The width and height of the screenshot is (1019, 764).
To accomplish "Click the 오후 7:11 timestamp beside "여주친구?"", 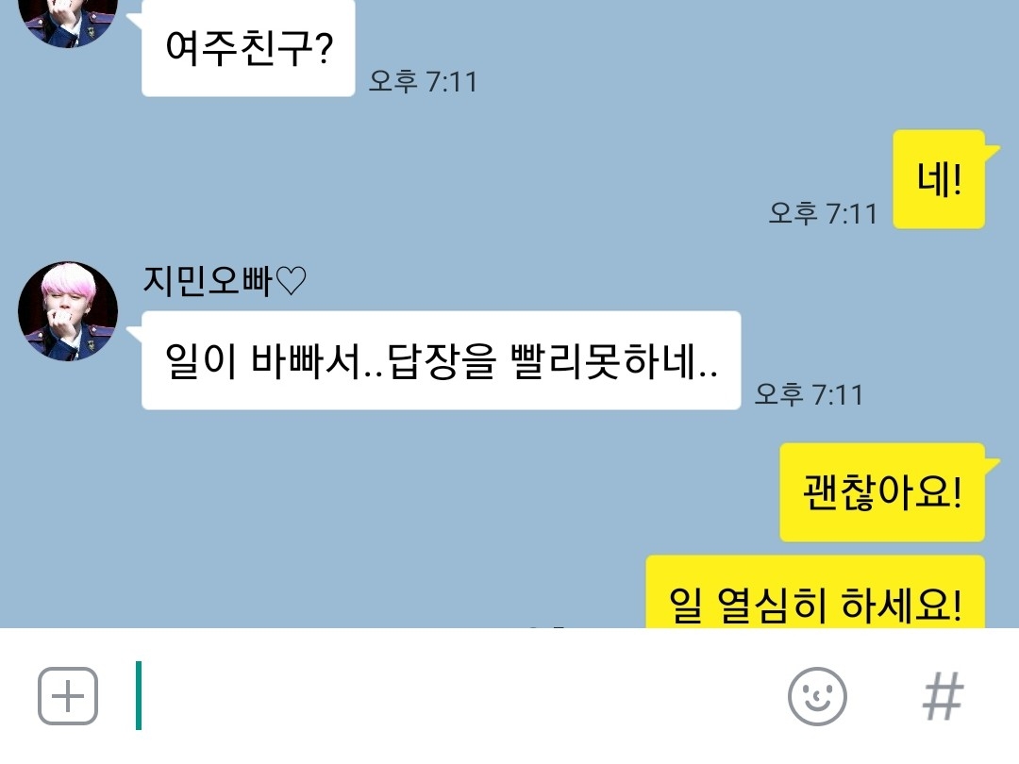I will [x=423, y=81].
